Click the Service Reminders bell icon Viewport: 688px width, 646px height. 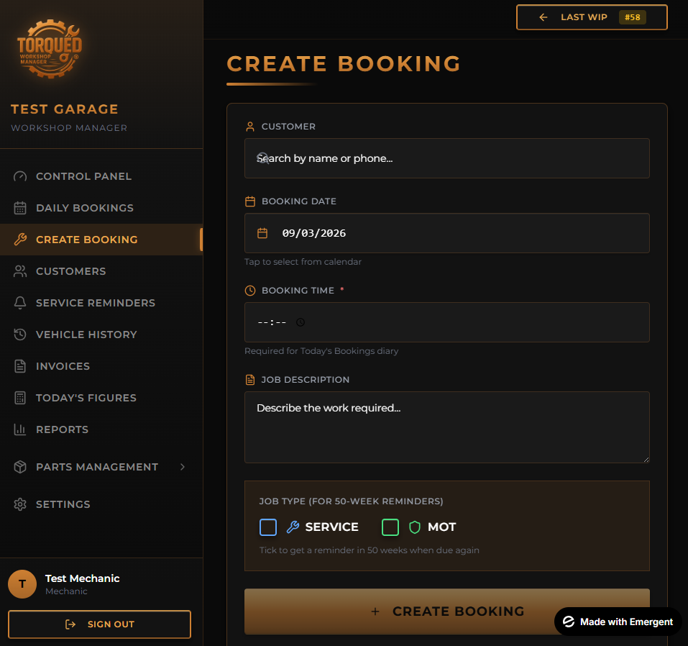[20, 303]
